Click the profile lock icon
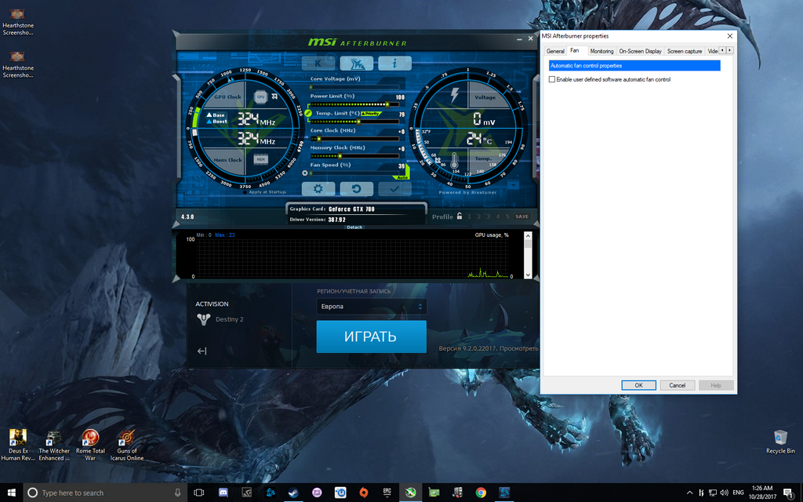 pos(460,216)
